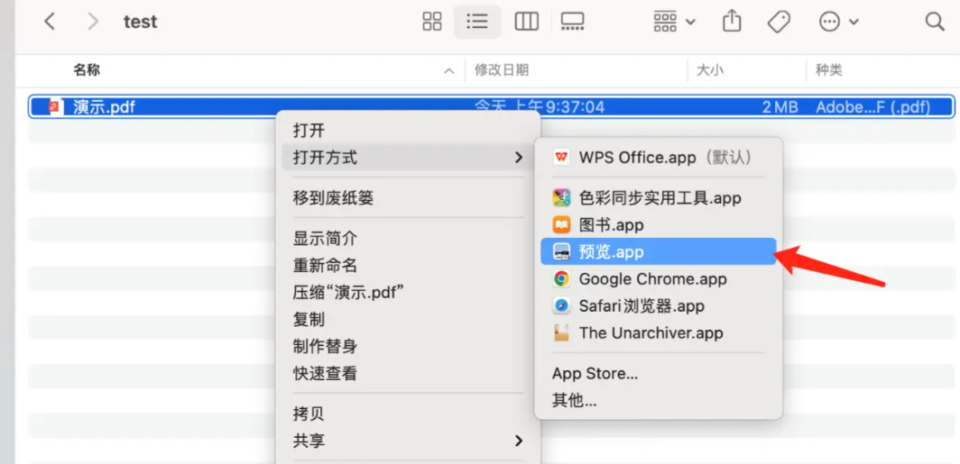960x464 pixels.
Task: Click the 2 MB size value
Action: [780, 107]
